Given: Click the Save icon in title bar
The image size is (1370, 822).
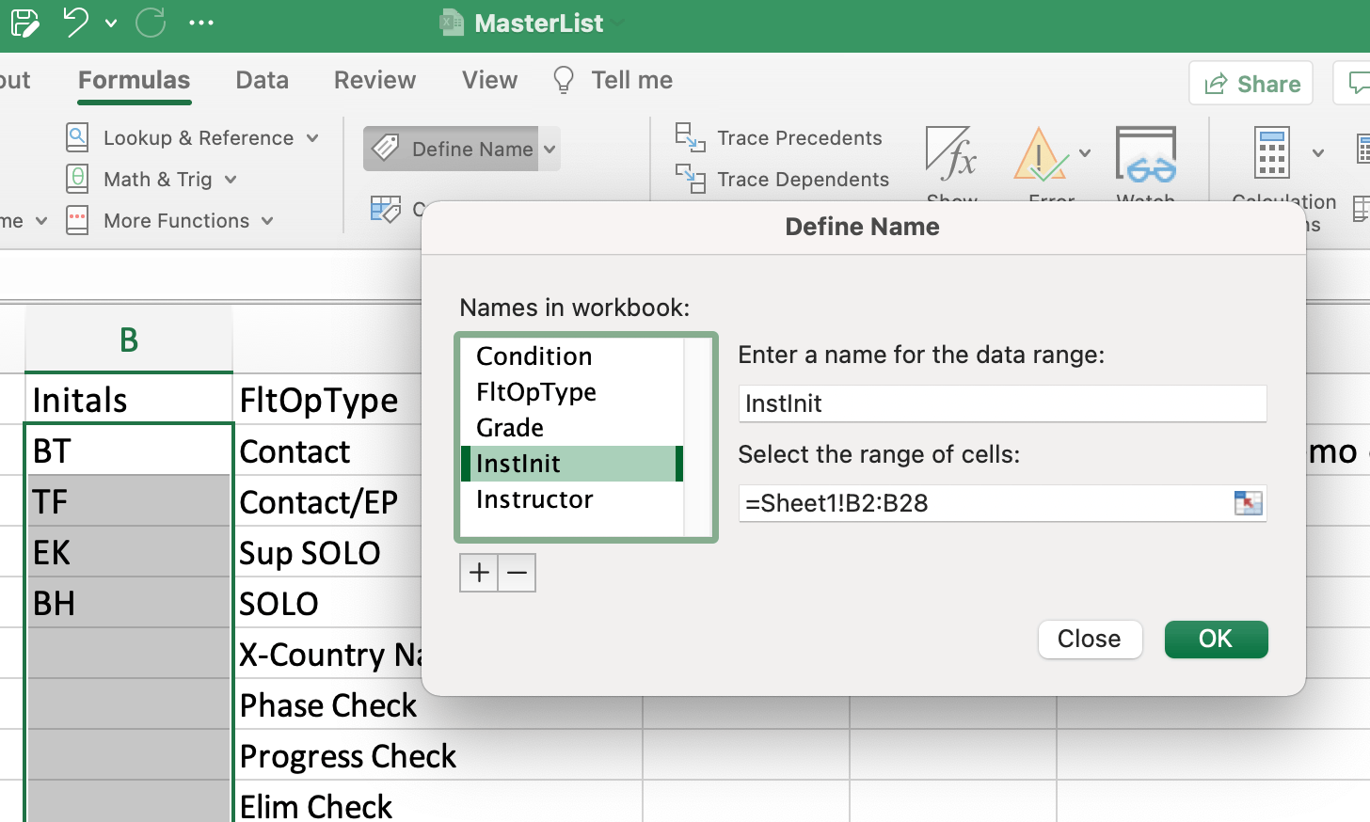Looking at the screenshot, I should pyautogui.click(x=24, y=23).
